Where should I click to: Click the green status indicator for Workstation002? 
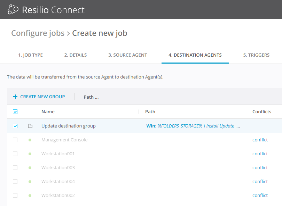point(30,195)
